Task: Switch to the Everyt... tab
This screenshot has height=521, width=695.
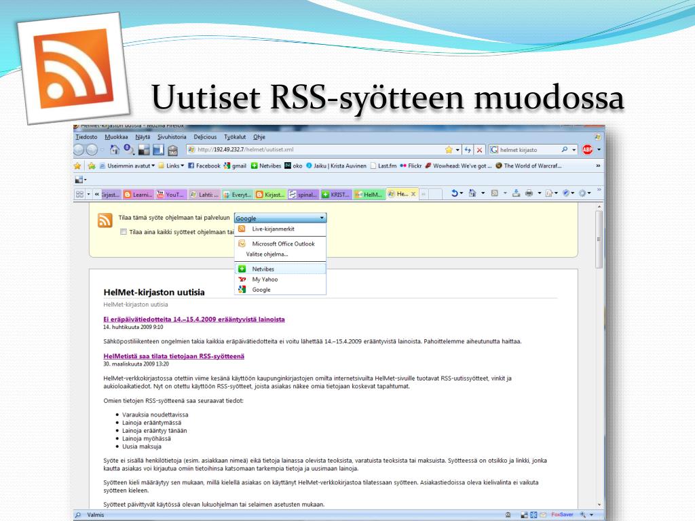Action: [x=237, y=194]
